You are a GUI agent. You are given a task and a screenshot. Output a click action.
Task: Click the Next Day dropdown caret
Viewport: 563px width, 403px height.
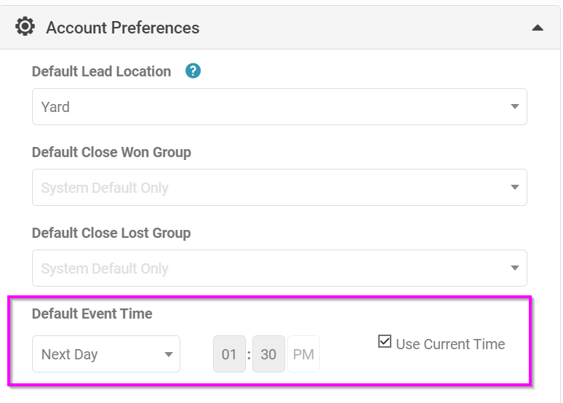(169, 354)
